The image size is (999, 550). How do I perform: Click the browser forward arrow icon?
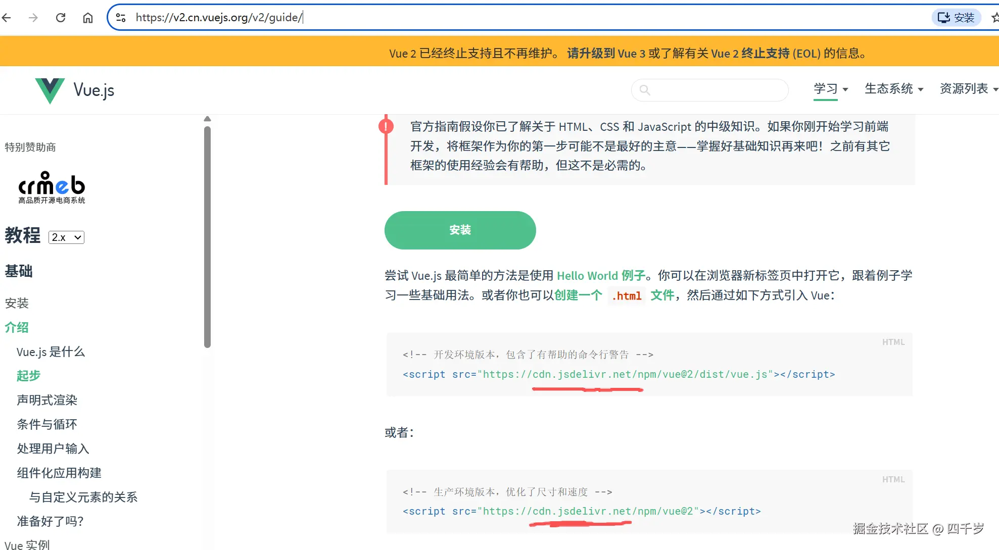(x=33, y=17)
